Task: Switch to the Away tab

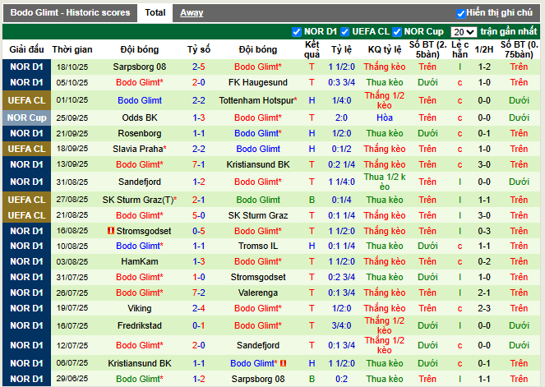Action: [192, 13]
